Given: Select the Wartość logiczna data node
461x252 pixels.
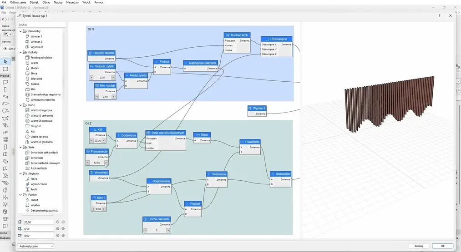Looking at the screenshot, I should pos(41,110).
